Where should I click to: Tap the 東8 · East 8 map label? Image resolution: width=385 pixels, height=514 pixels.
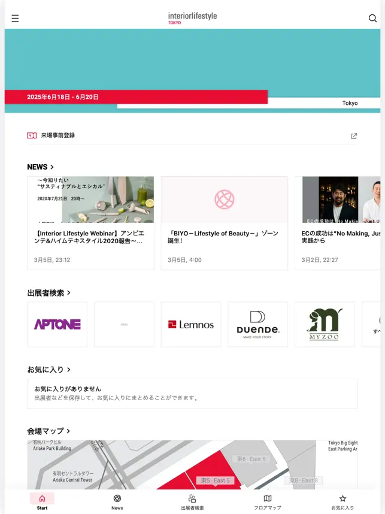tap(304, 480)
